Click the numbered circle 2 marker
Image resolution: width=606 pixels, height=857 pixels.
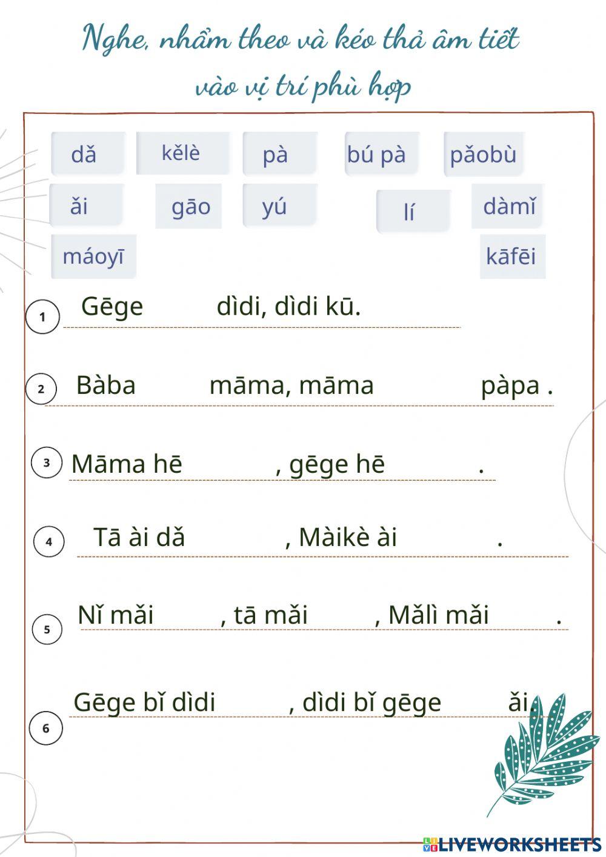click(x=41, y=388)
